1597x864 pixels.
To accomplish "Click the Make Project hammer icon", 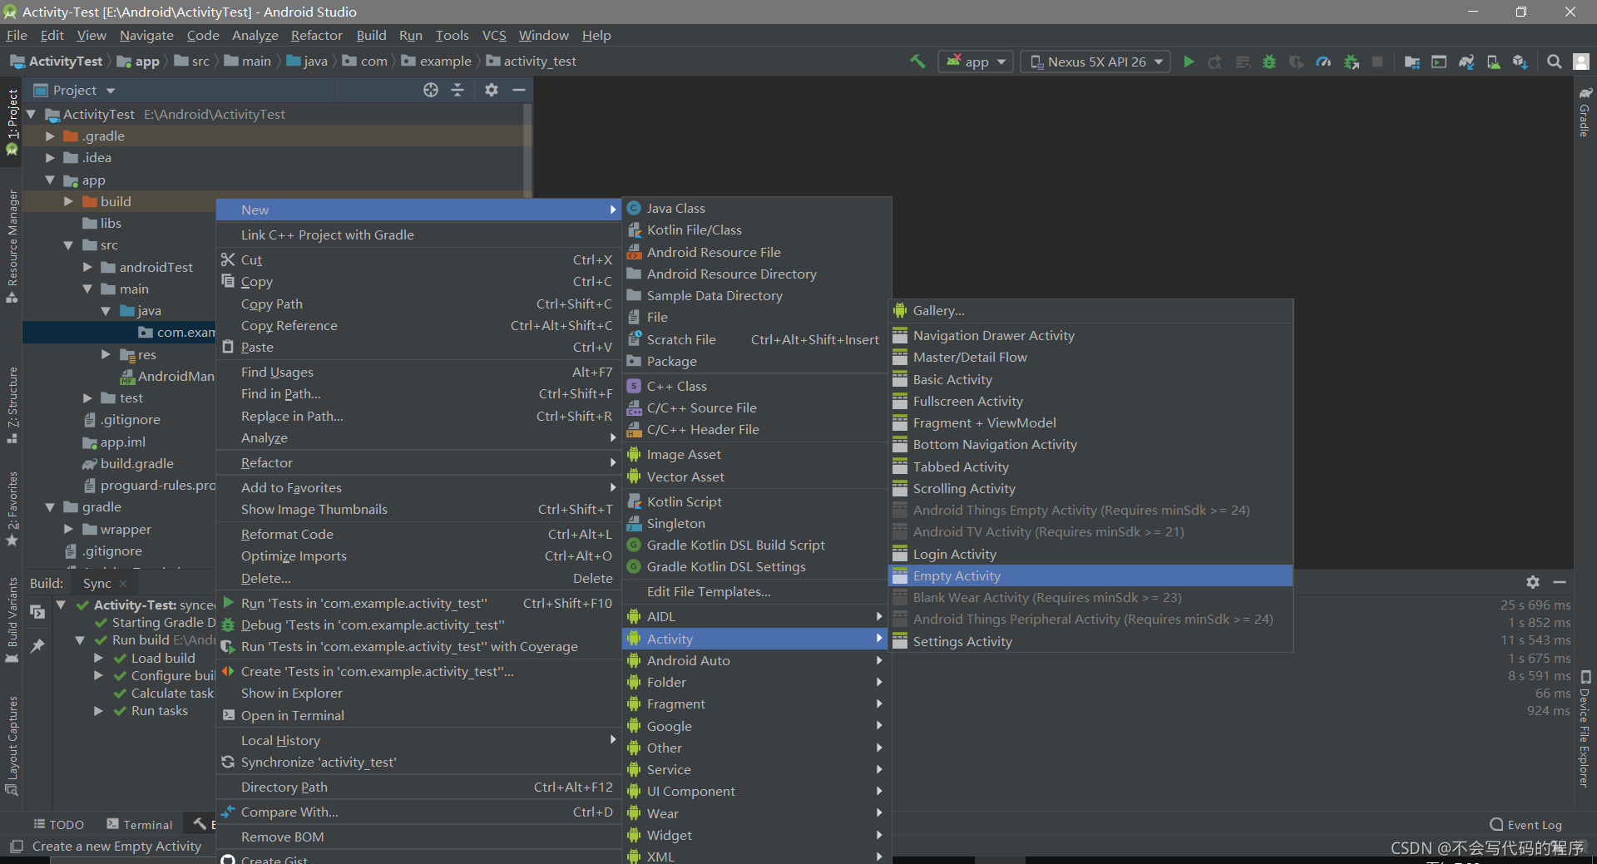I will point(917,62).
